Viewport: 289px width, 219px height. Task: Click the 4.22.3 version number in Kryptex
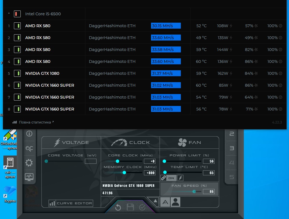click(x=277, y=122)
